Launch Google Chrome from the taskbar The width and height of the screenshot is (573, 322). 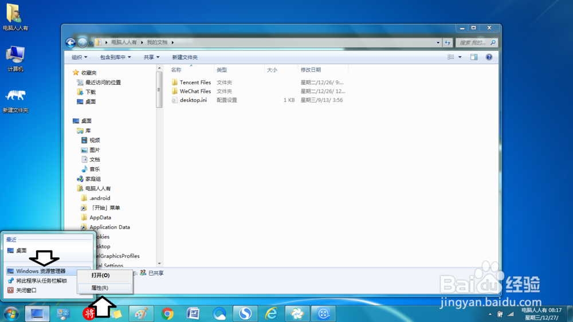click(x=167, y=313)
